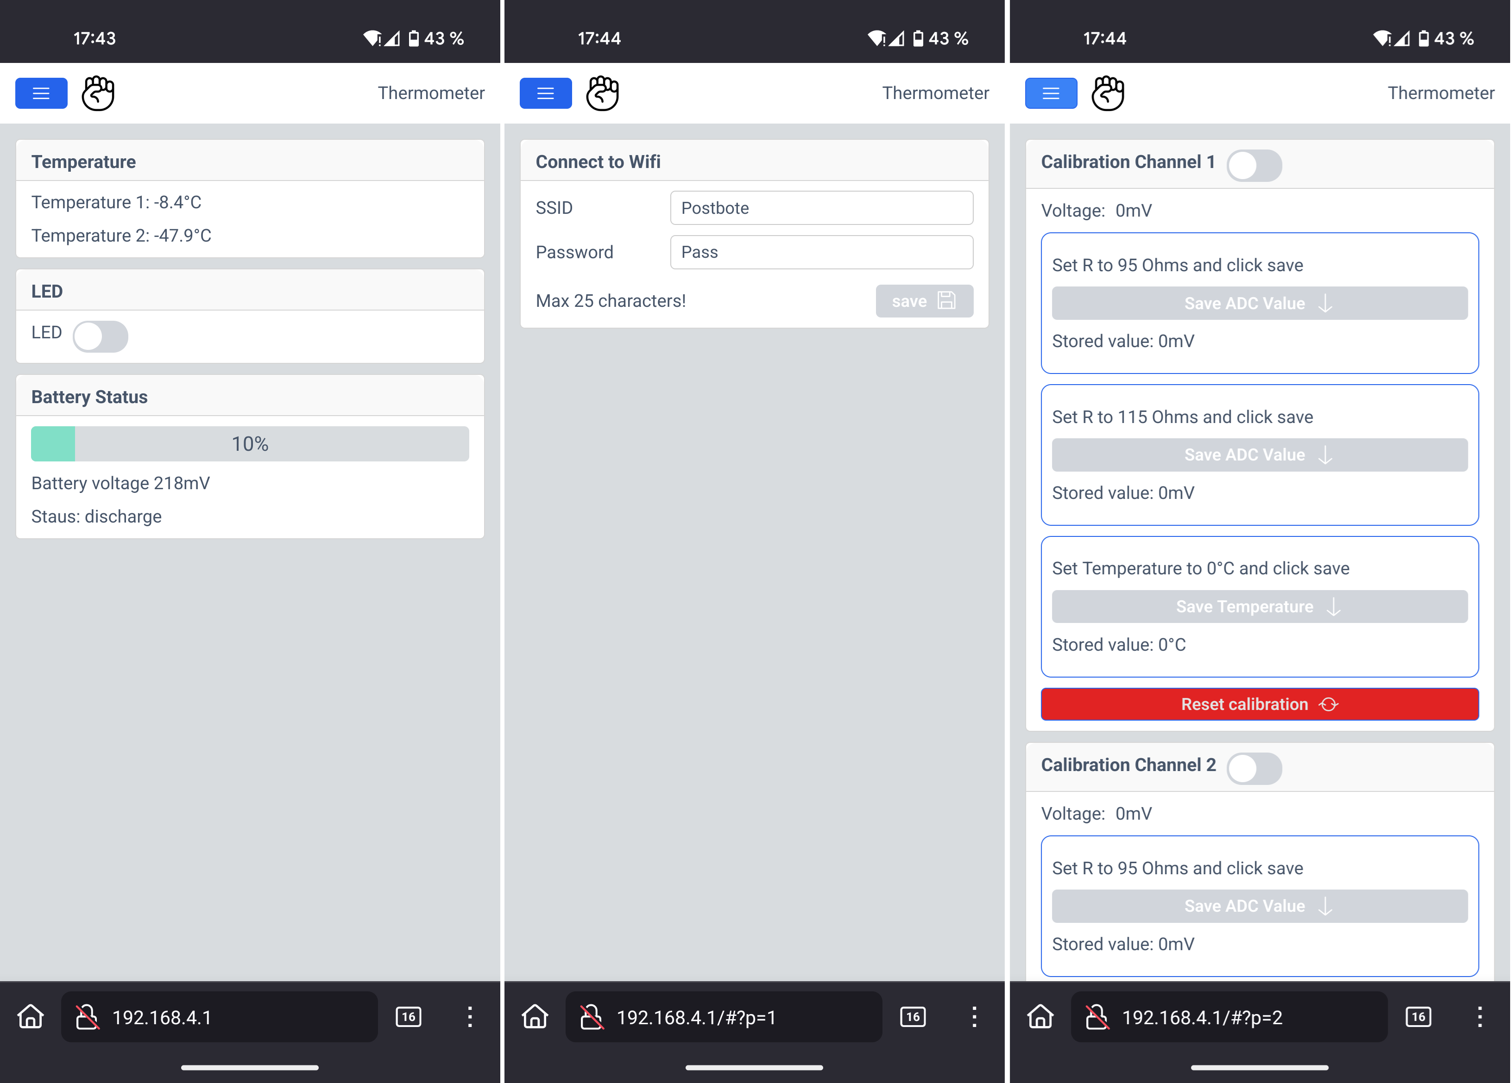Click Thermometer title on Wifi page
This screenshot has height=1083, width=1512.
point(935,93)
